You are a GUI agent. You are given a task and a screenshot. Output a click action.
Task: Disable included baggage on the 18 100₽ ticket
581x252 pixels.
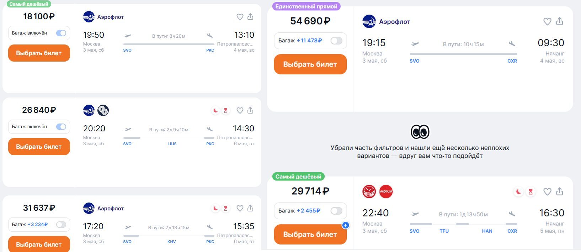point(61,33)
